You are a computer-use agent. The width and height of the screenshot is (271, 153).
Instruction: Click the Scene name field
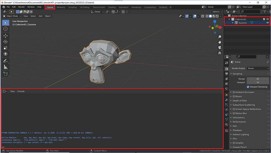click(x=217, y=7)
